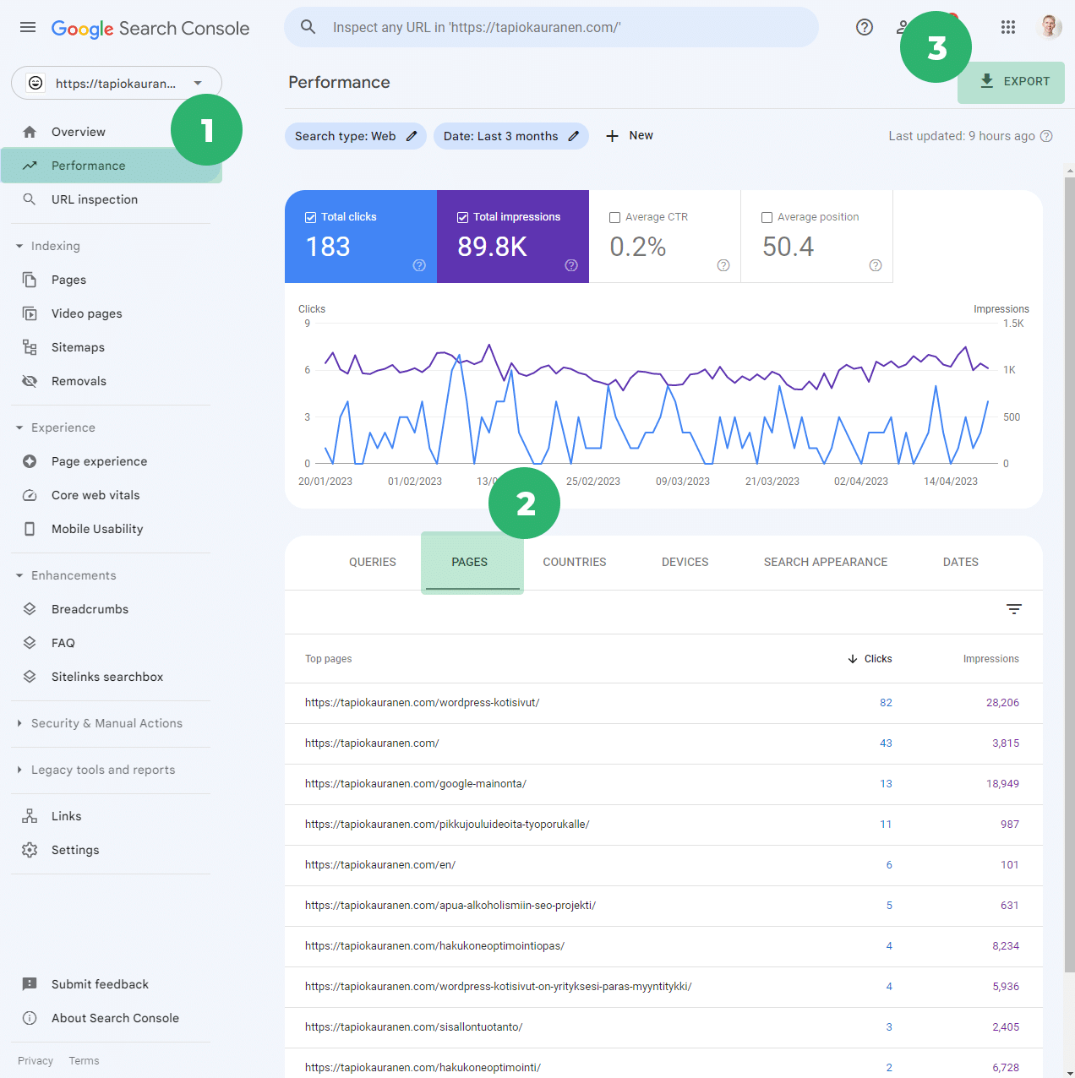This screenshot has width=1075, height=1078.
Task: Switch to the Devices tab
Action: coord(685,563)
